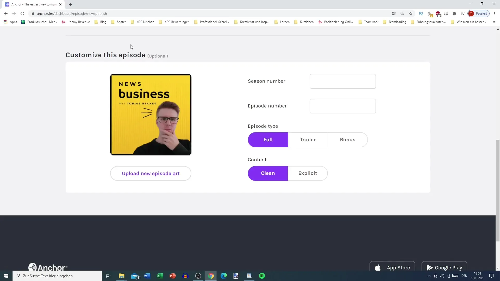Select the Trailer episode type
This screenshot has width=500, height=281.
[x=308, y=140]
